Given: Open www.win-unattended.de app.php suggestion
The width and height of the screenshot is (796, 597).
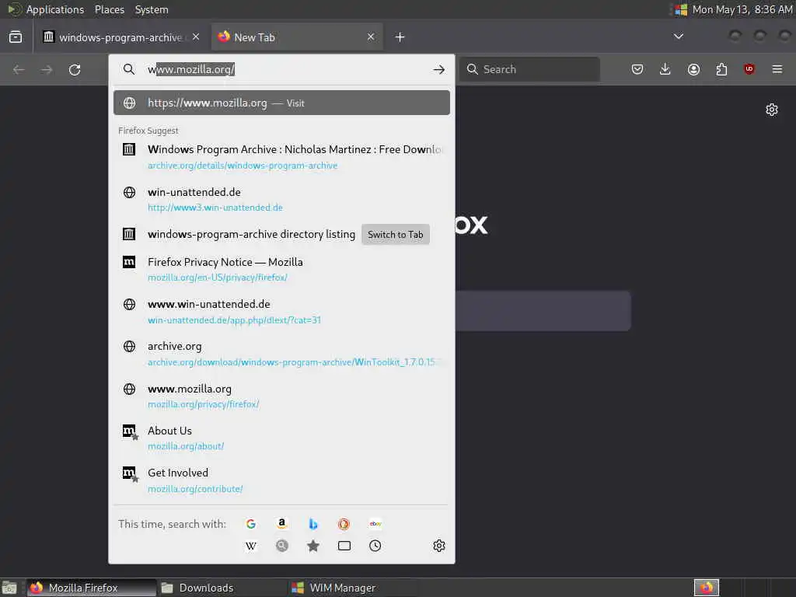Looking at the screenshot, I should 281,312.
